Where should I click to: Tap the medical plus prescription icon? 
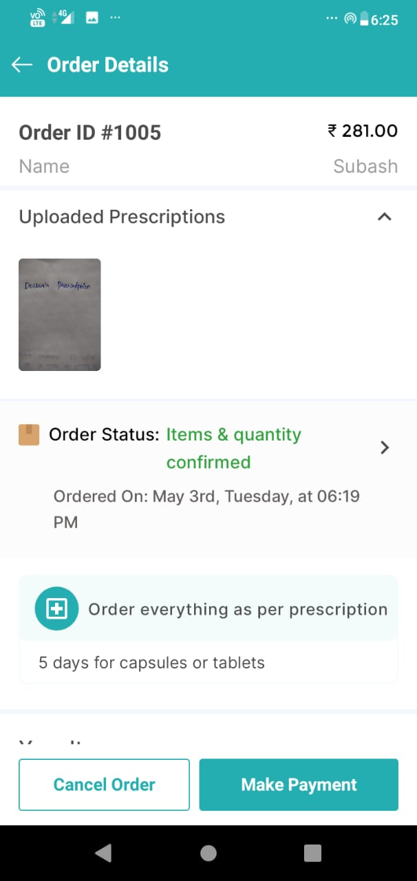tap(56, 608)
